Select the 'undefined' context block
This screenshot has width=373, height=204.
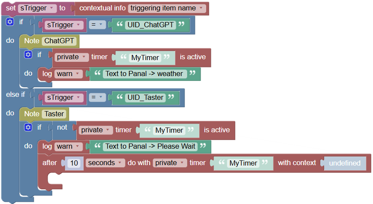coord(344,163)
